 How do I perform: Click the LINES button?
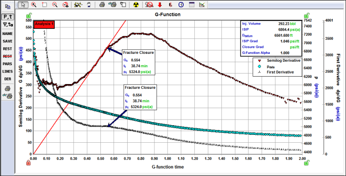7,71
